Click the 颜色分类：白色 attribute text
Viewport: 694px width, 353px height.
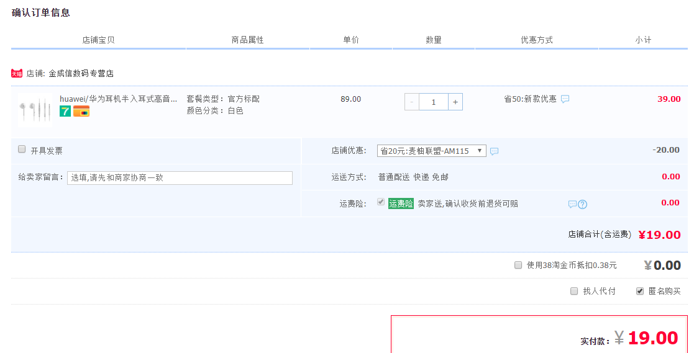[215, 110]
